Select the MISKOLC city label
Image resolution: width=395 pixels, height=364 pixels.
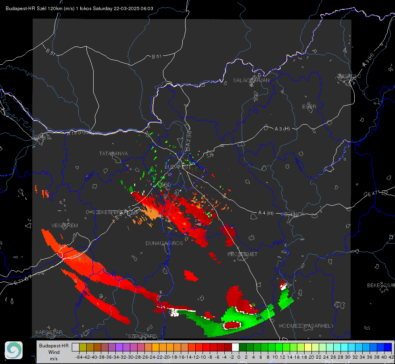pyautogui.click(x=350, y=76)
